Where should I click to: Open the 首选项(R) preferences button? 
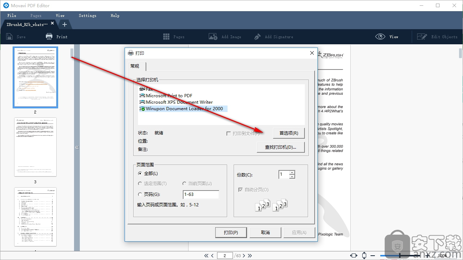[x=289, y=133]
